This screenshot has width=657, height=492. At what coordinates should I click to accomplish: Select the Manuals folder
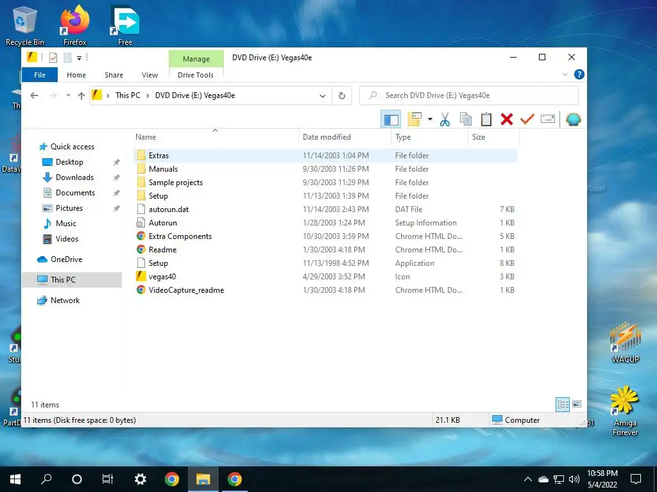coord(325,169)
